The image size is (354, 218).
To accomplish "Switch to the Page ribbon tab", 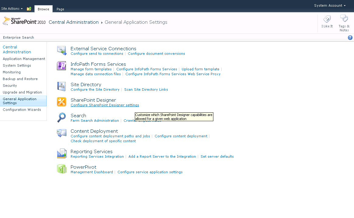I will pyautogui.click(x=60, y=9).
